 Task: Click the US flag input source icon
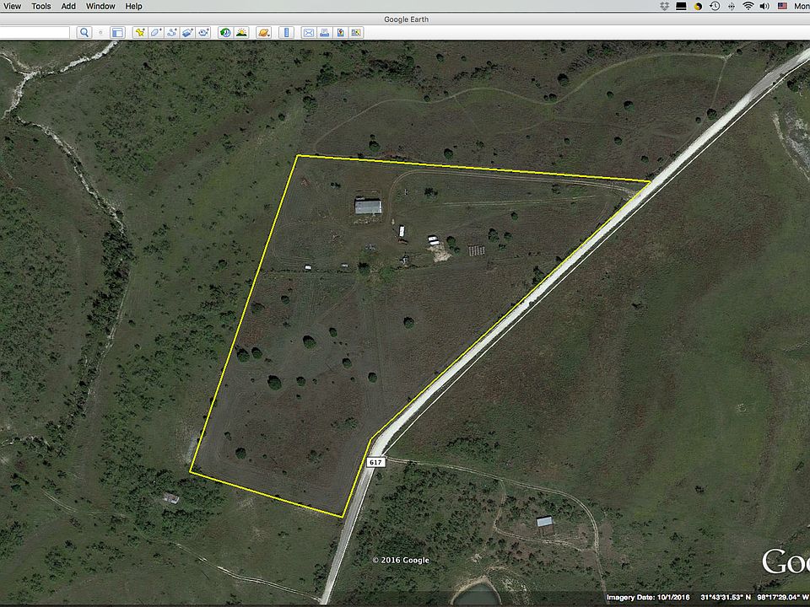783,6
